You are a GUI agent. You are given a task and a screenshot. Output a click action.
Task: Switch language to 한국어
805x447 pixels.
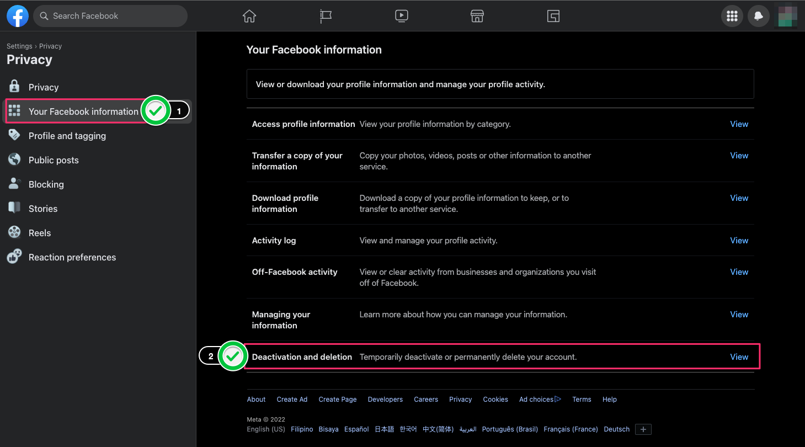pyautogui.click(x=408, y=429)
